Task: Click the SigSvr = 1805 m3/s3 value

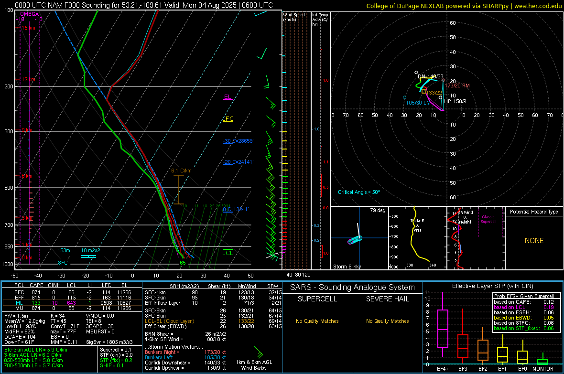Action: pyautogui.click(x=109, y=342)
